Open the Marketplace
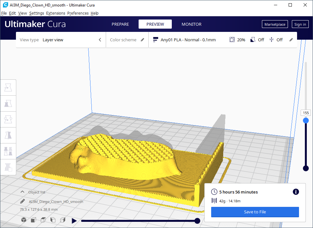The image size is (313, 228). (275, 24)
